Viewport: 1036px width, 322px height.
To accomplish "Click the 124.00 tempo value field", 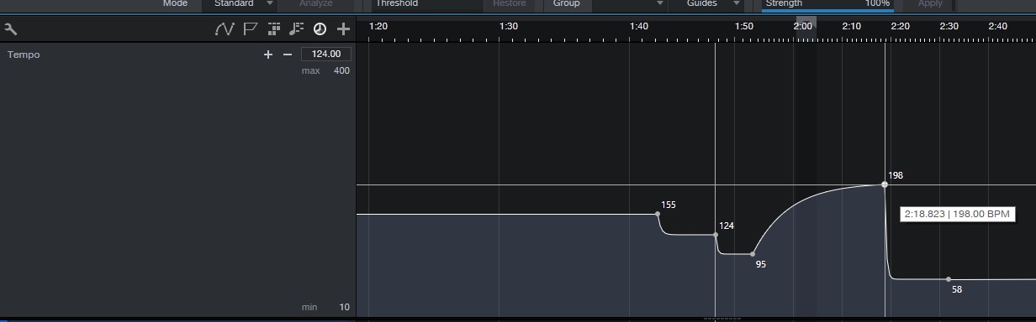I will pos(326,55).
